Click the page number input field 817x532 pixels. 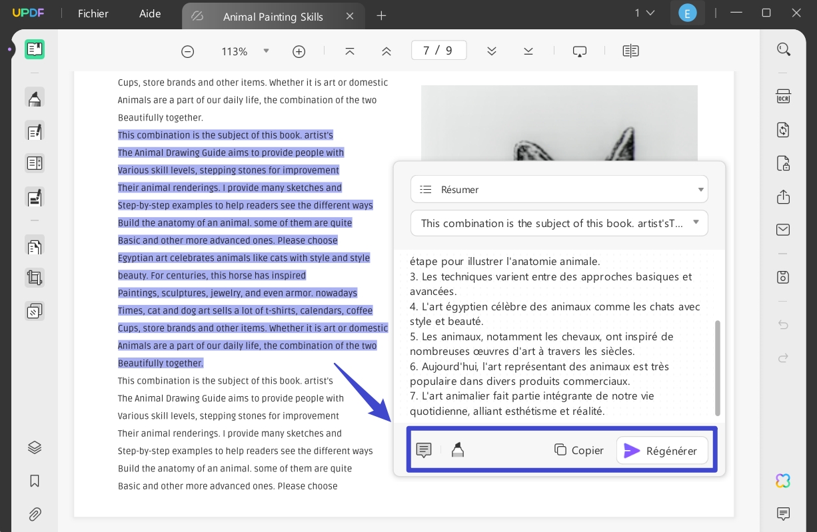pyautogui.click(x=438, y=50)
